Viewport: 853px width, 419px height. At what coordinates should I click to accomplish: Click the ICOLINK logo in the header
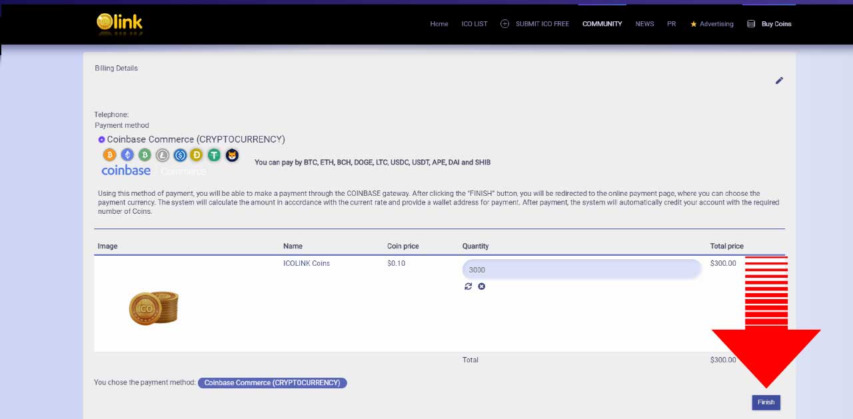(119, 23)
